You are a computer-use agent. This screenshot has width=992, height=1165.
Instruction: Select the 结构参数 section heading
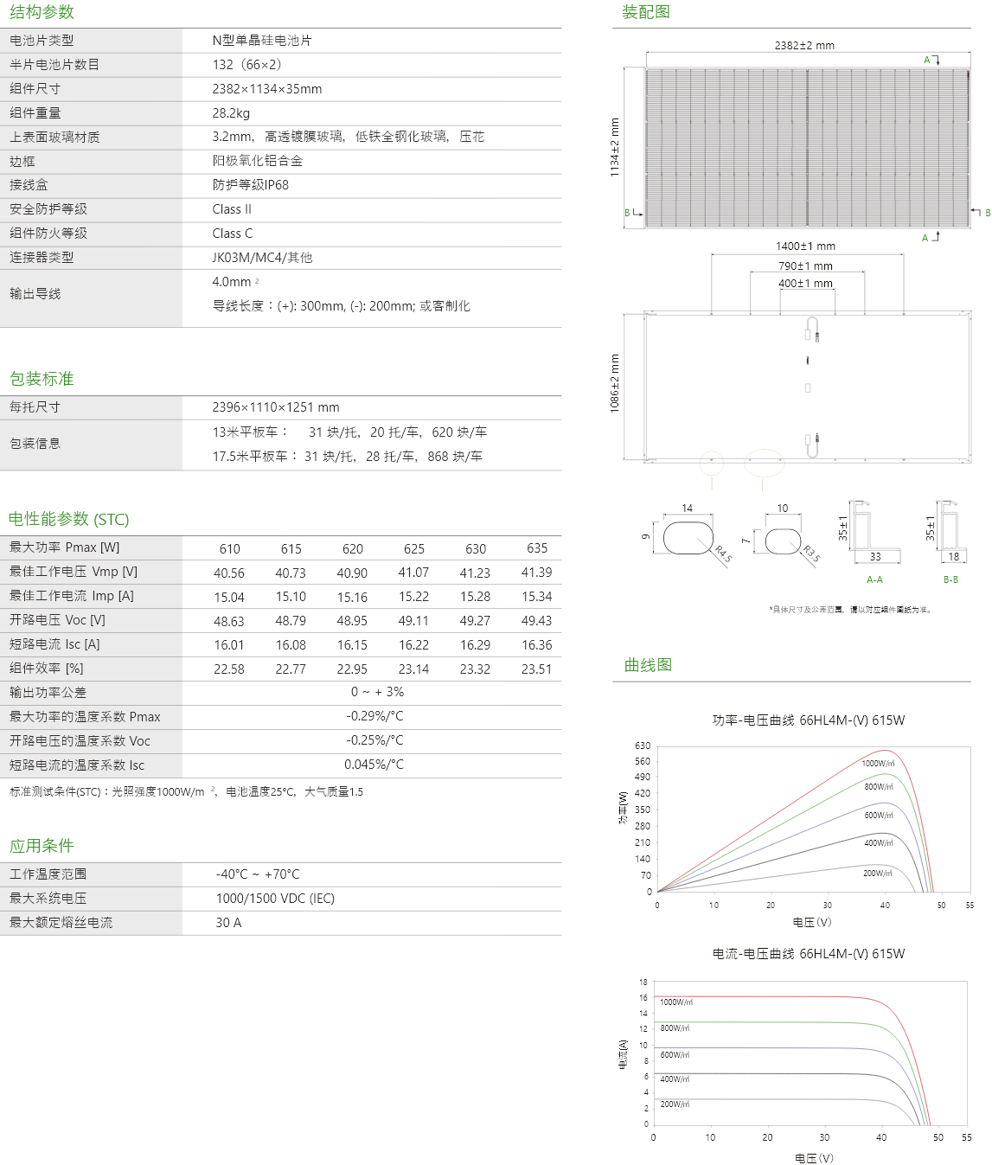coord(42,12)
